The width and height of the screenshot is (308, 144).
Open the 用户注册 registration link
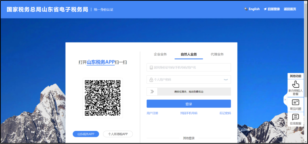pos(152,113)
